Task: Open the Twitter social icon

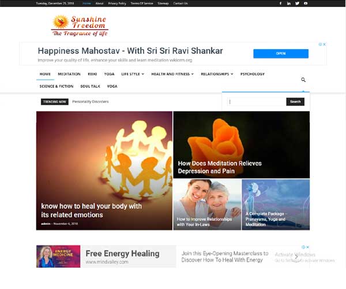Action: [297, 3]
